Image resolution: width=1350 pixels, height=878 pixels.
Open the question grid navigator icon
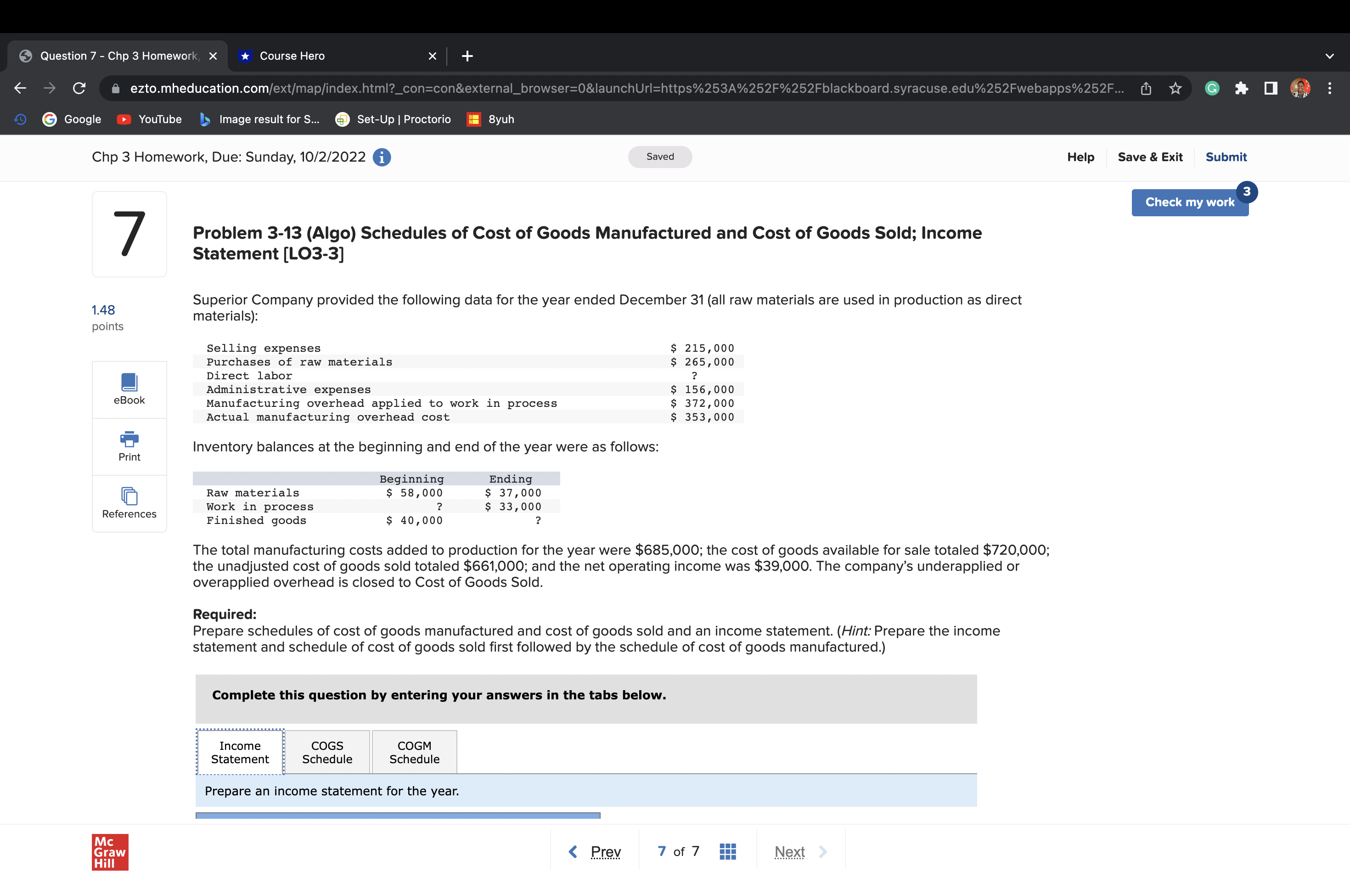727,851
